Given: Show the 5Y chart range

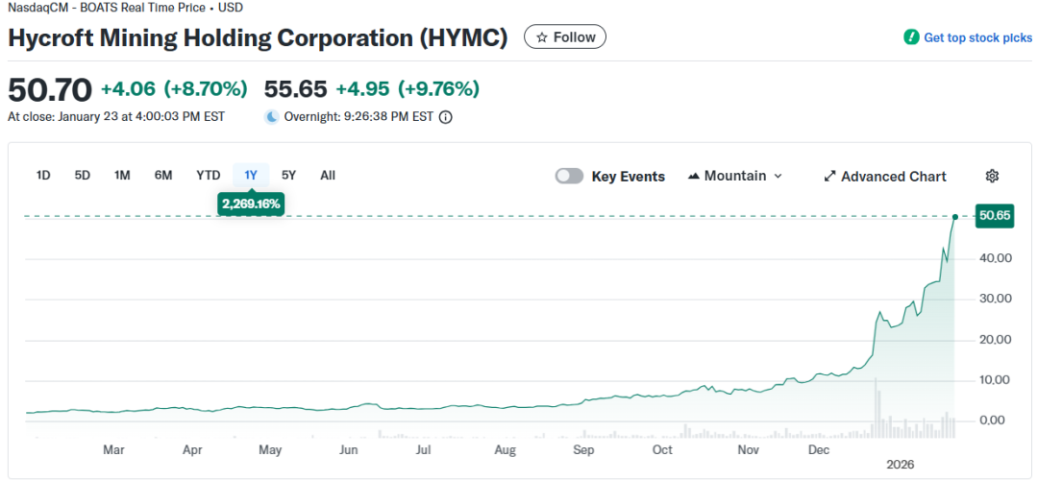Looking at the screenshot, I should pos(288,175).
